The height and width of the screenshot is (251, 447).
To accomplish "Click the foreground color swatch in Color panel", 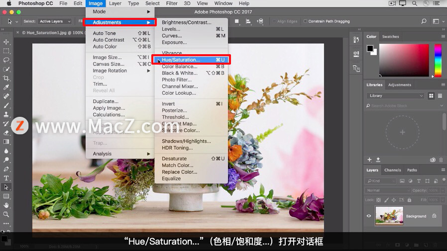I will click(x=370, y=48).
